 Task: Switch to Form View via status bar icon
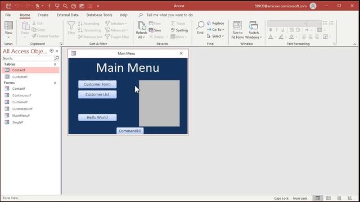318,198
